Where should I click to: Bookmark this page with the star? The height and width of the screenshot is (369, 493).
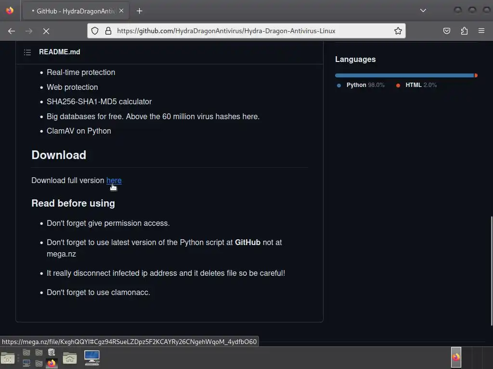click(x=398, y=31)
